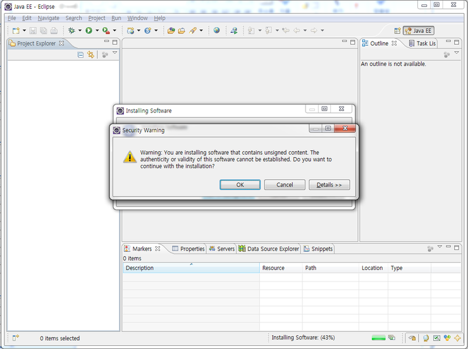Image resolution: width=468 pixels, height=349 pixels.
Task: Switch to the Snippets tab
Action: (318, 249)
